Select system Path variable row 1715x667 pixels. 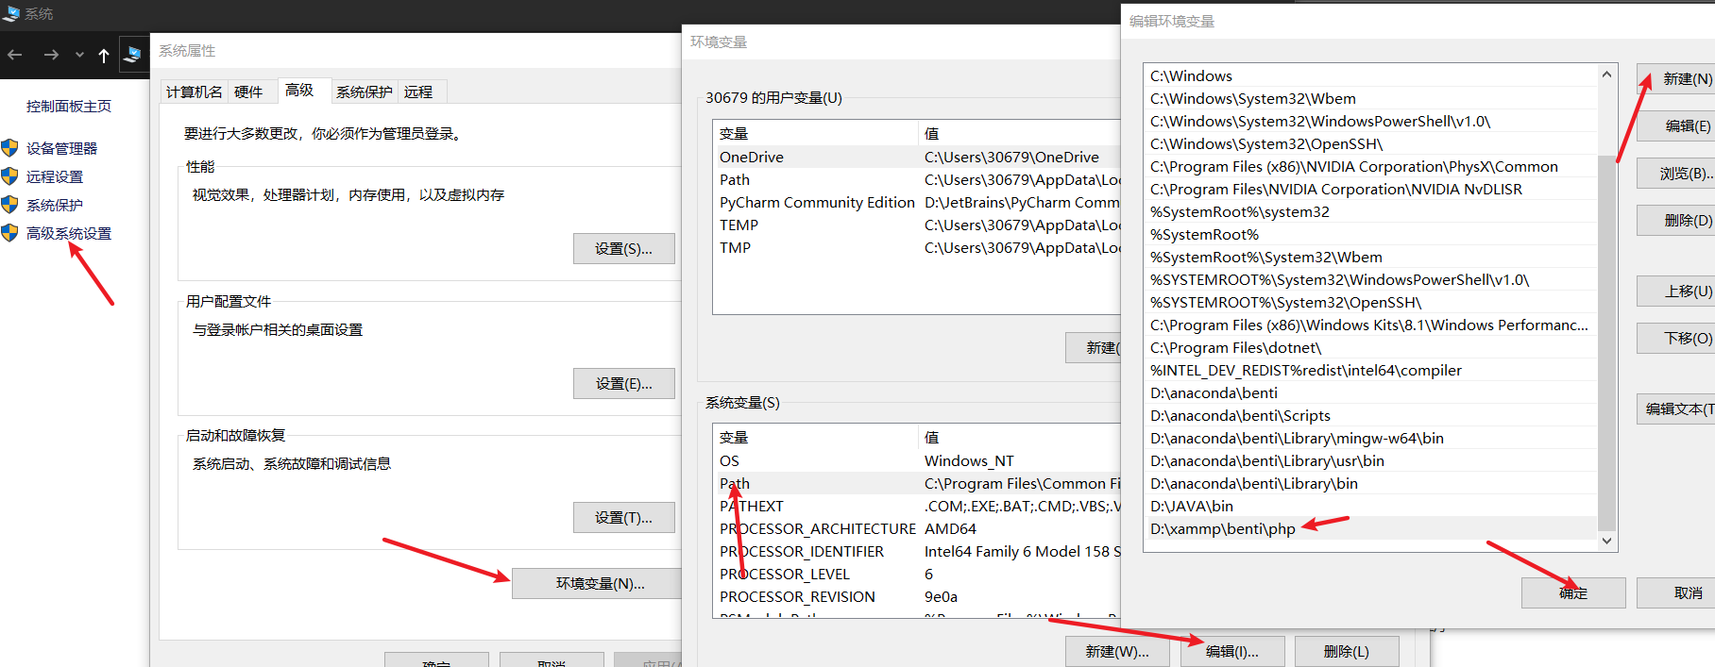pyautogui.click(x=916, y=484)
